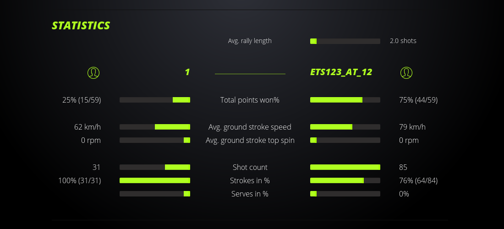Click the "Avg. ground stroke top spin" label

coord(250,140)
